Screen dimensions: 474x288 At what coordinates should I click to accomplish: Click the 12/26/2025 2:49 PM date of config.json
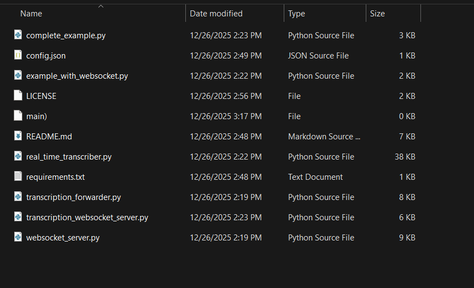click(226, 56)
